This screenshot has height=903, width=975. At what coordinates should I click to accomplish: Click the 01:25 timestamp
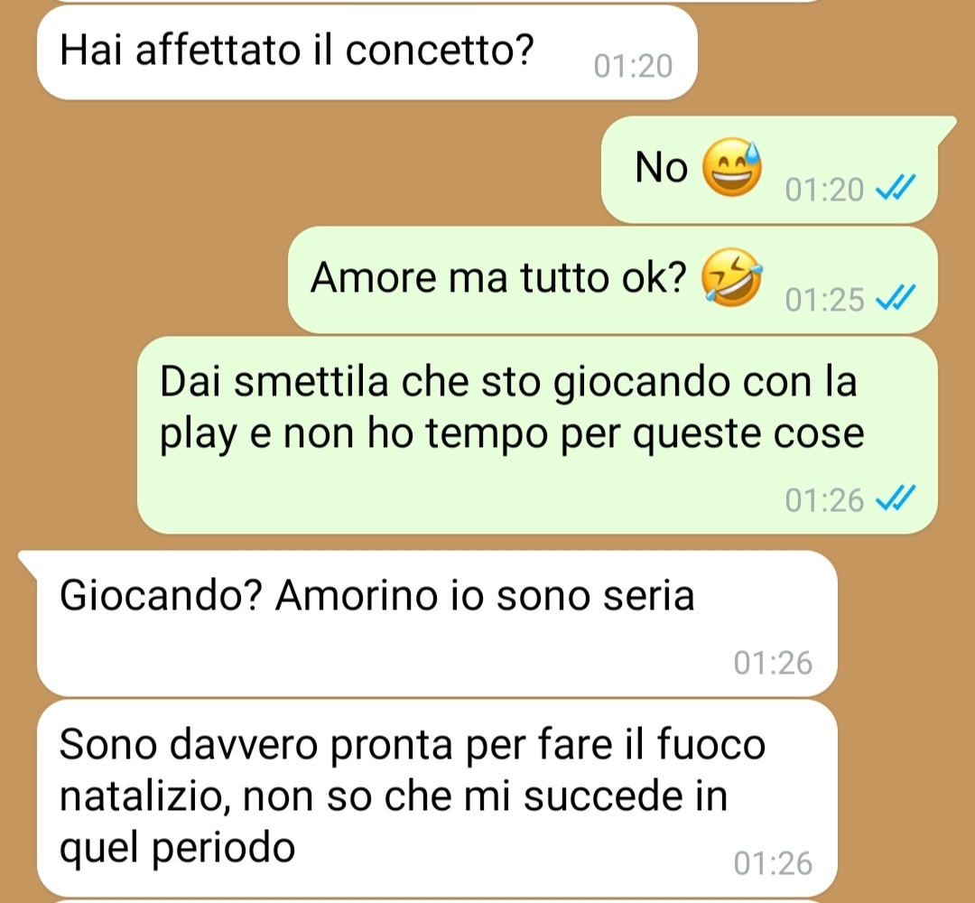coord(824,299)
